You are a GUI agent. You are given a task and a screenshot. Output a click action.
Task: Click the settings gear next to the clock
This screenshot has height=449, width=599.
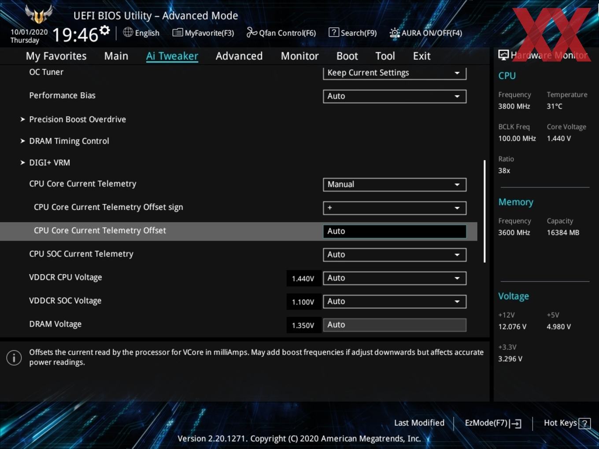[105, 30]
